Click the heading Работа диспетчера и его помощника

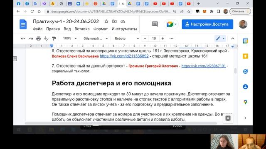pyautogui.click(x=111, y=83)
